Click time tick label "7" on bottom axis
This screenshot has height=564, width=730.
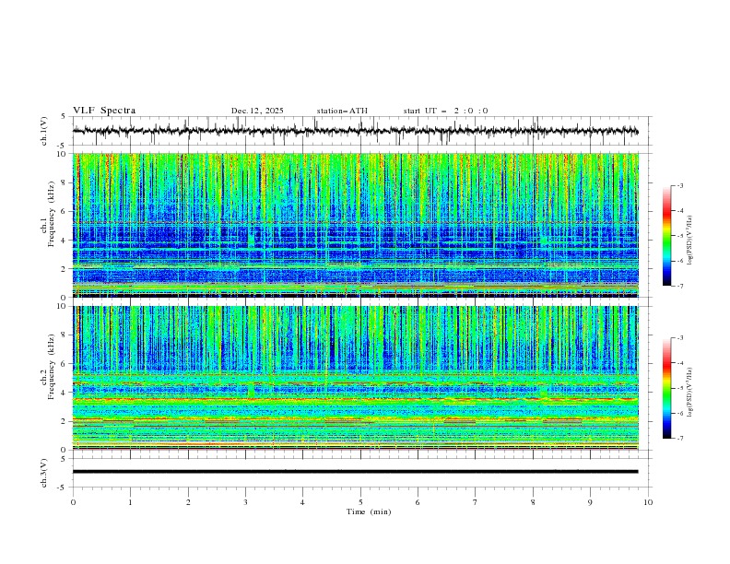point(476,502)
